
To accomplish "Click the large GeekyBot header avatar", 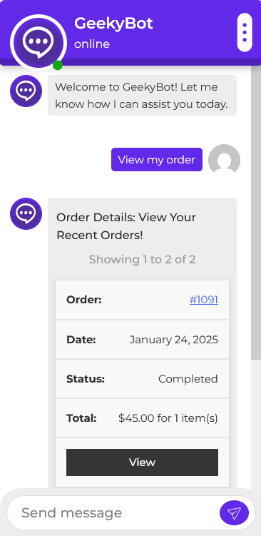I will point(39,42).
